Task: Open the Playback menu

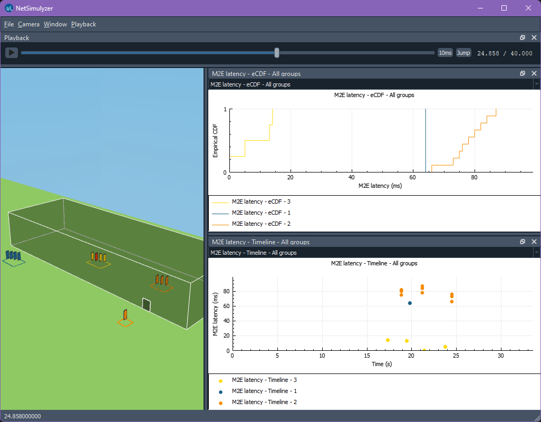Action: point(83,24)
